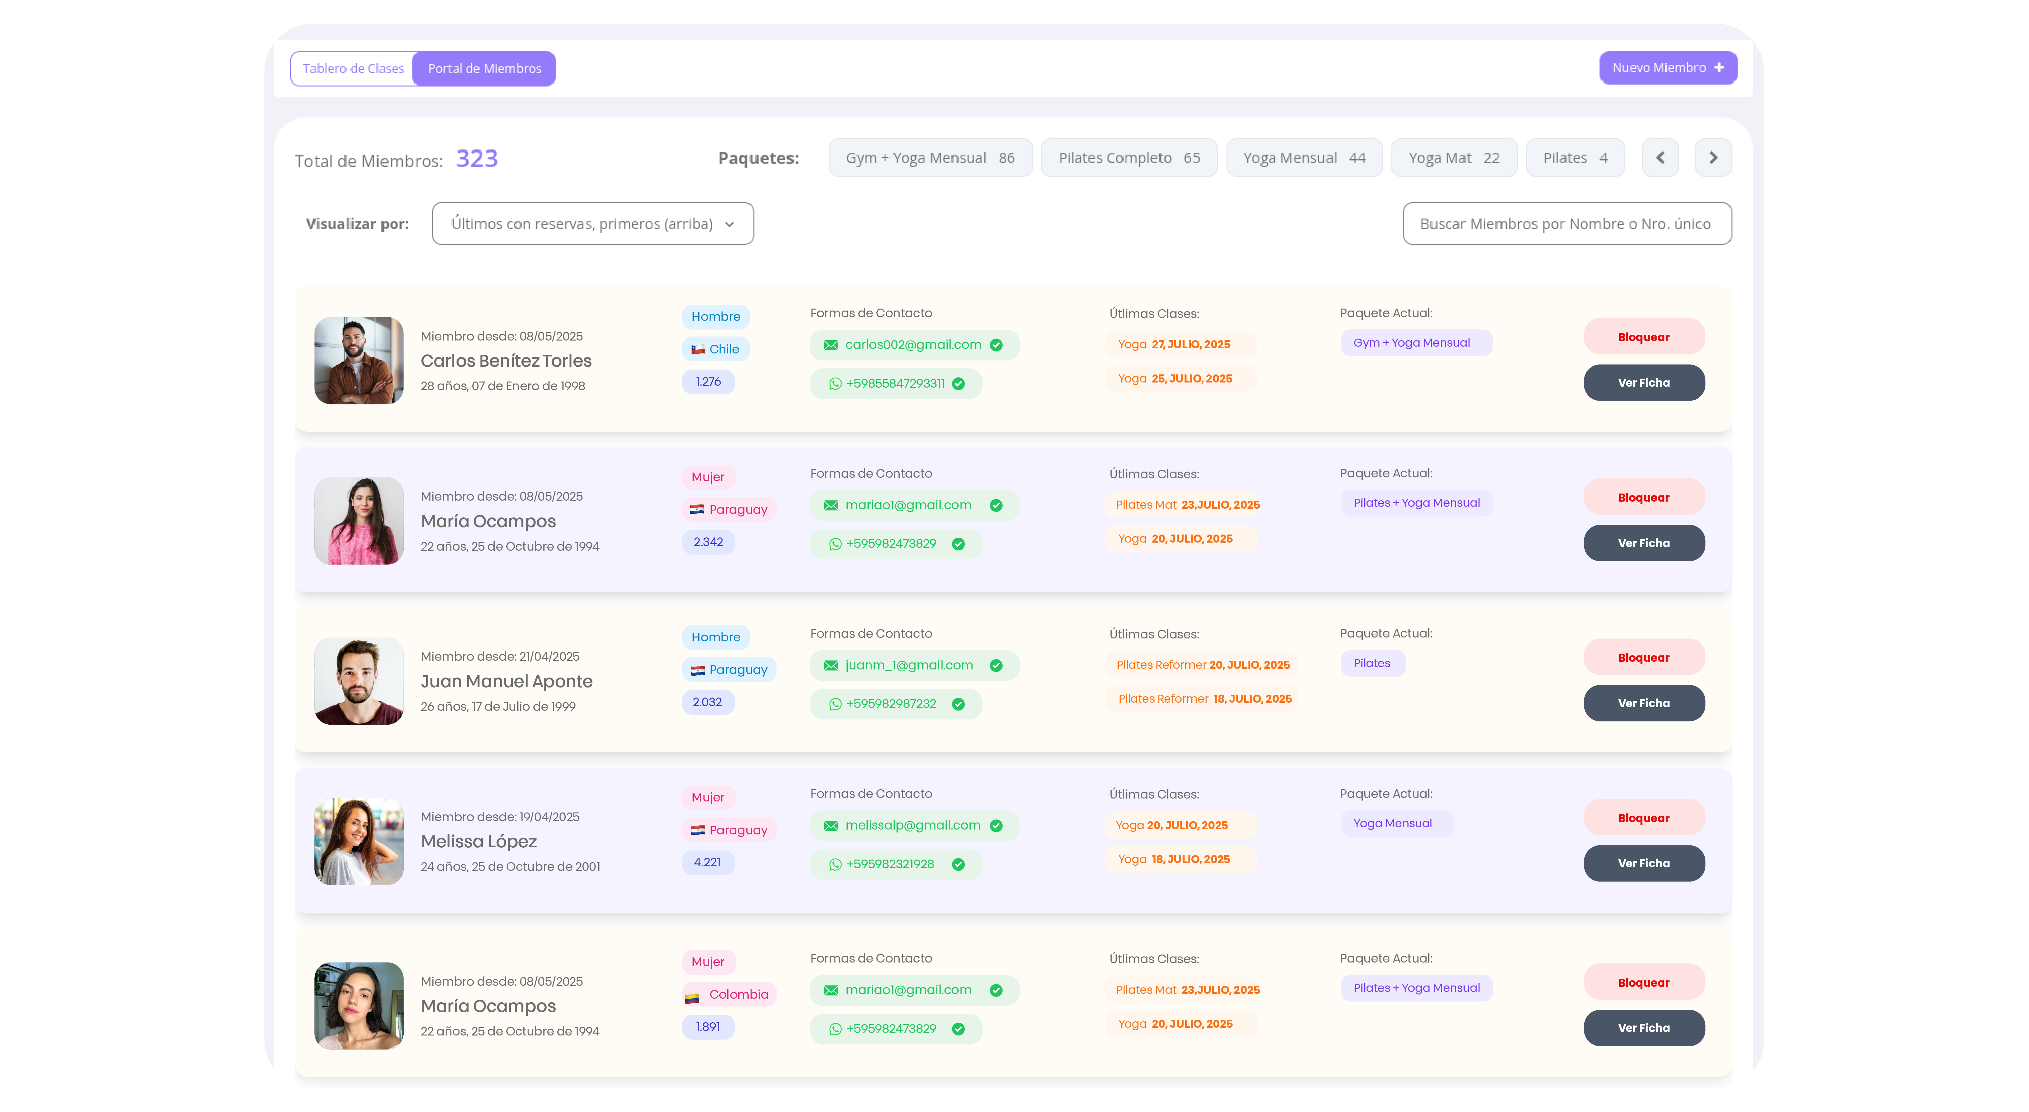Select the Portal de Miembros tab
Screen dimensions: 2029x1112
click(x=484, y=68)
